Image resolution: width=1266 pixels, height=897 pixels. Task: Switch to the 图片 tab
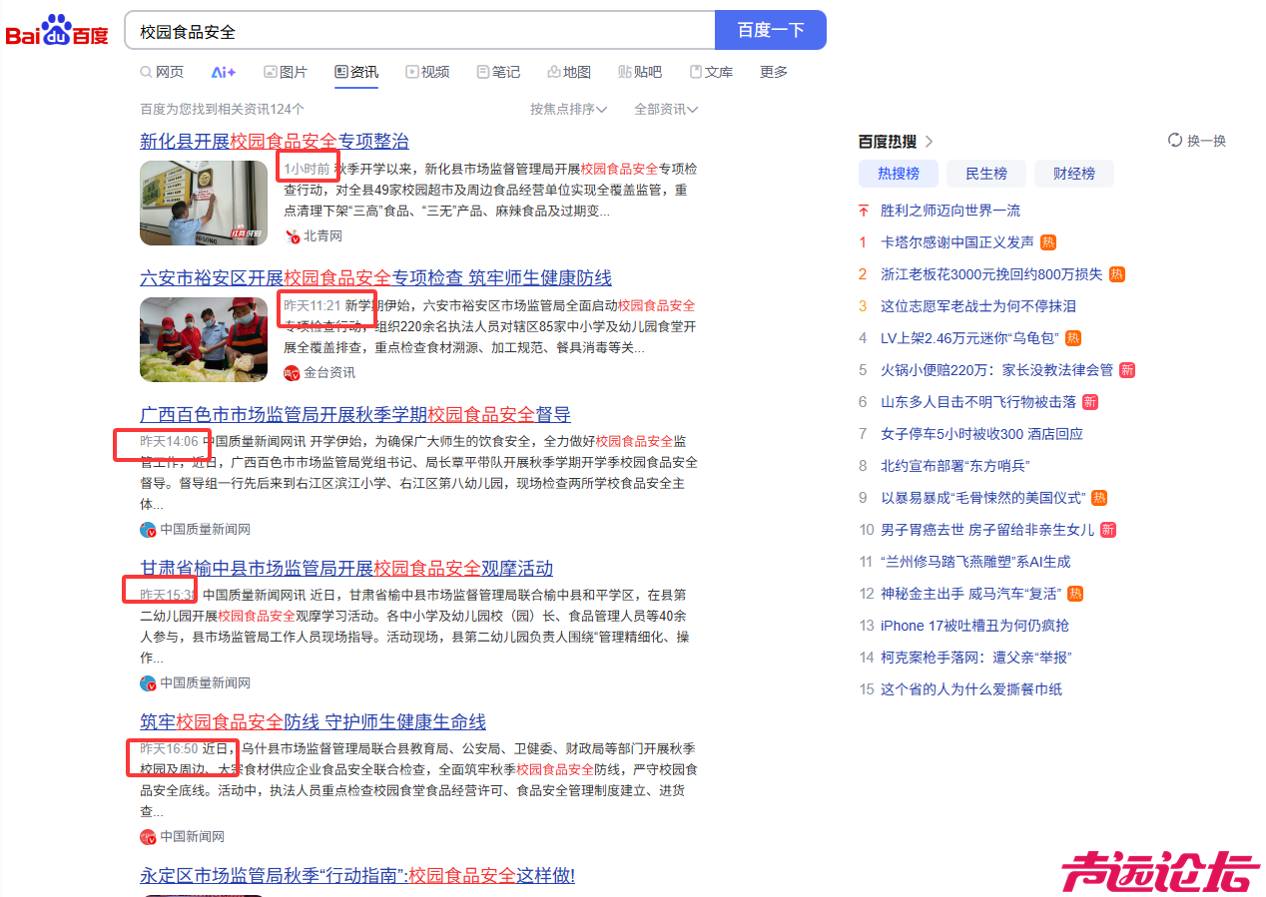click(286, 72)
